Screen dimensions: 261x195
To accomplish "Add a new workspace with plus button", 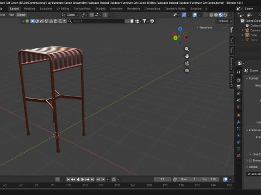I will tap(206, 9).
